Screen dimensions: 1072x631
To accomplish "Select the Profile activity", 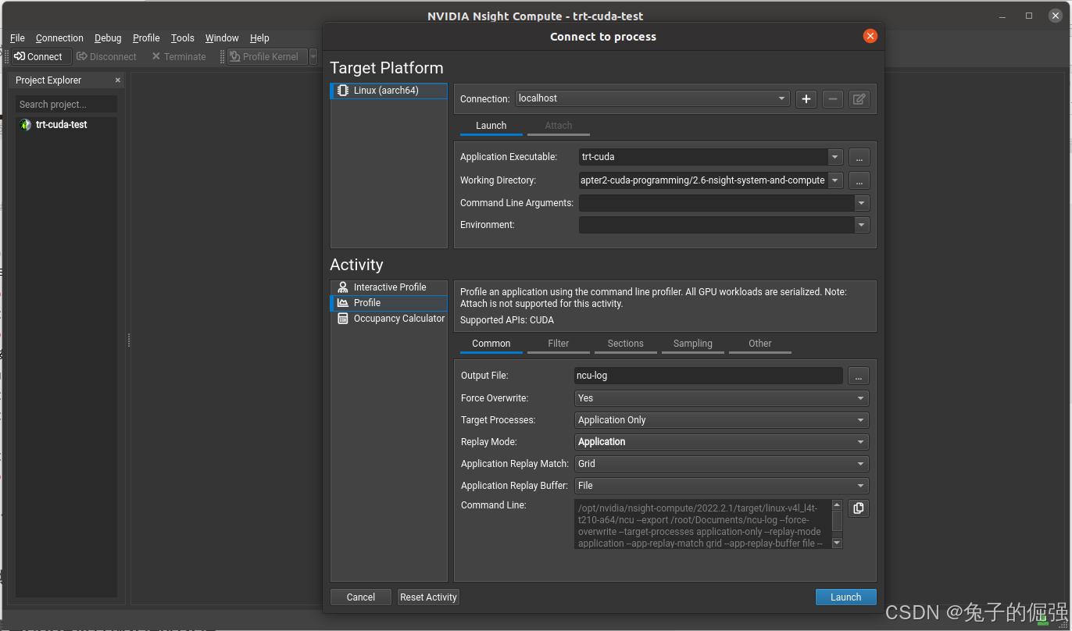I will point(389,303).
